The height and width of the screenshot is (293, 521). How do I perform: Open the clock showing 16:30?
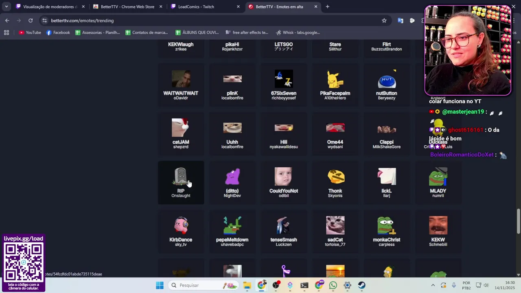coord(505,285)
